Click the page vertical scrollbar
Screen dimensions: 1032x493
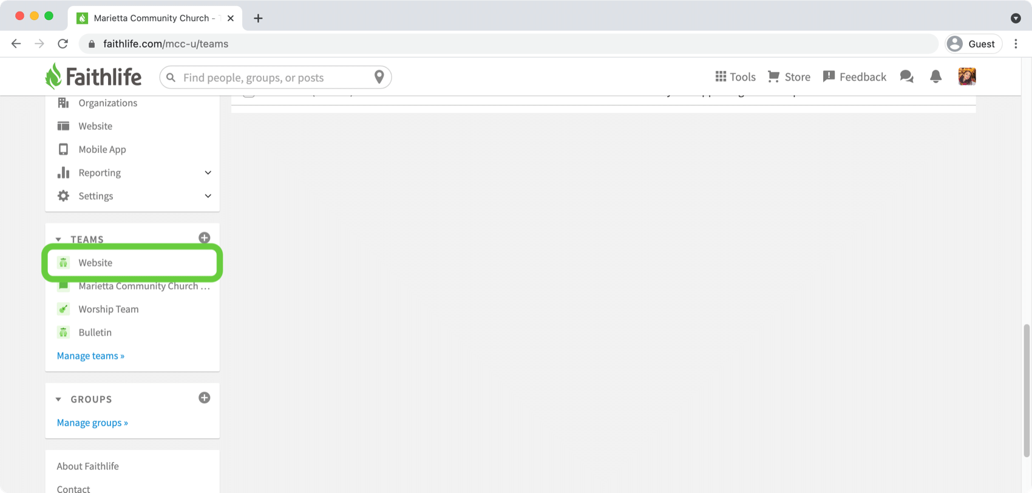1027,390
